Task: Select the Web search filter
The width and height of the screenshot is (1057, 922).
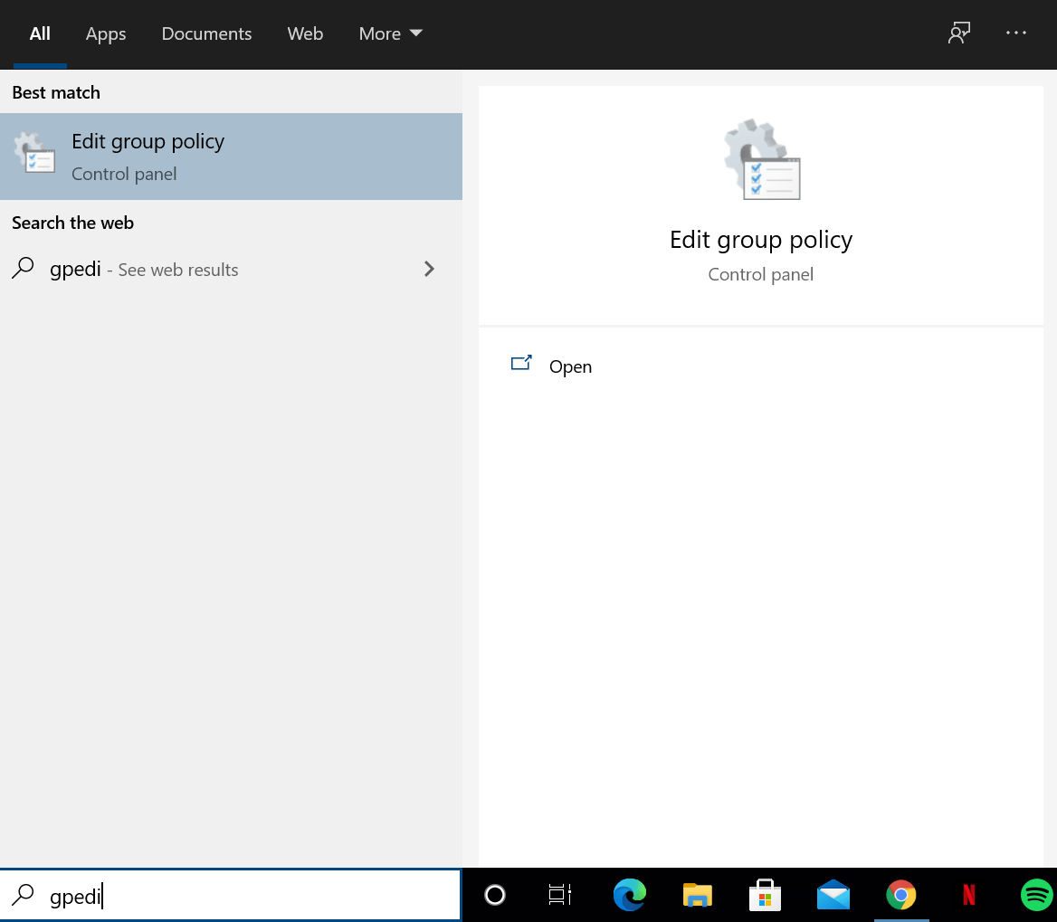Action: pyautogui.click(x=305, y=33)
